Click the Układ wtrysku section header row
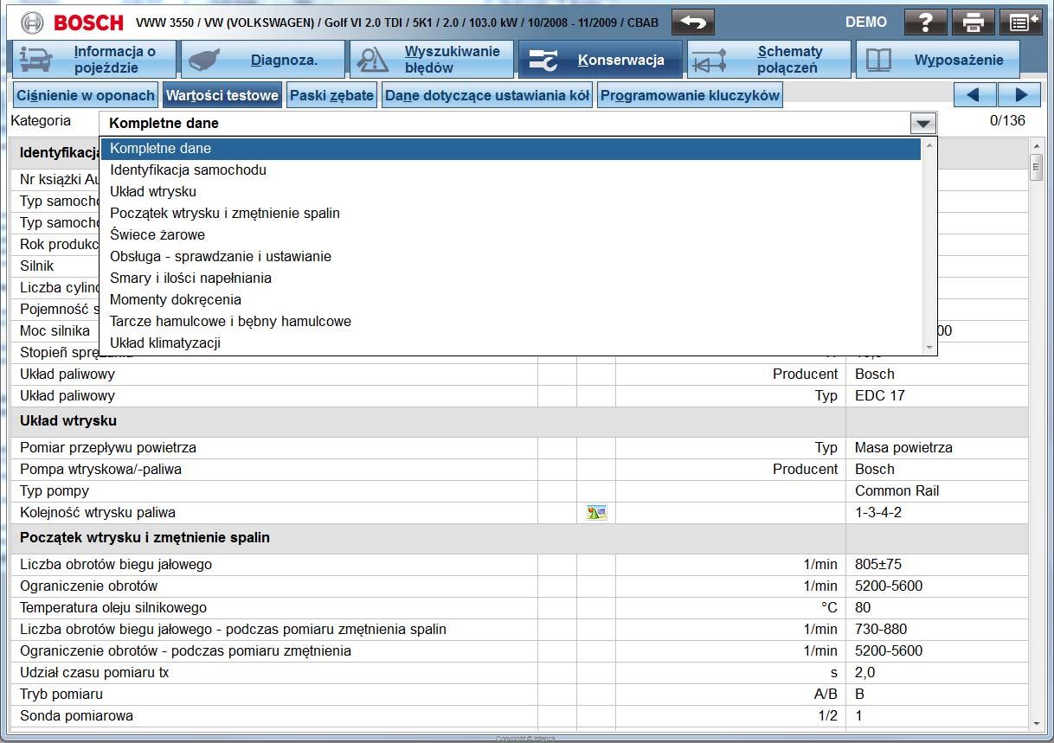This screenshot has height=743, width=1054. pos(519,421)
